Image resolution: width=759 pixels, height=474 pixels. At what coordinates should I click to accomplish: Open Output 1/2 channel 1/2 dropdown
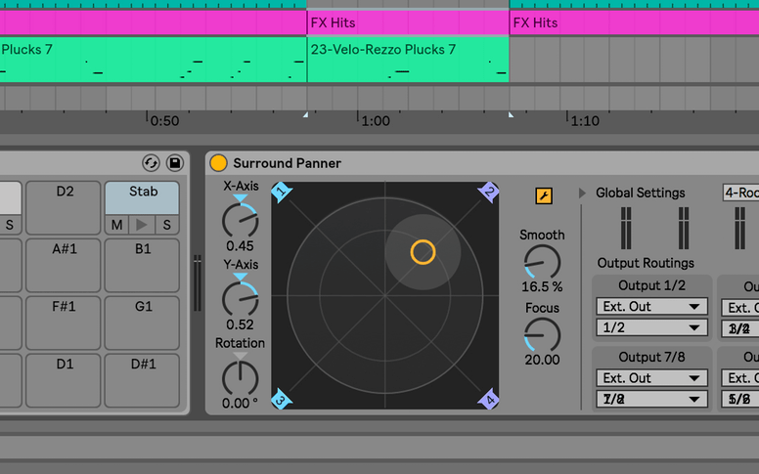tap(651, 327)
